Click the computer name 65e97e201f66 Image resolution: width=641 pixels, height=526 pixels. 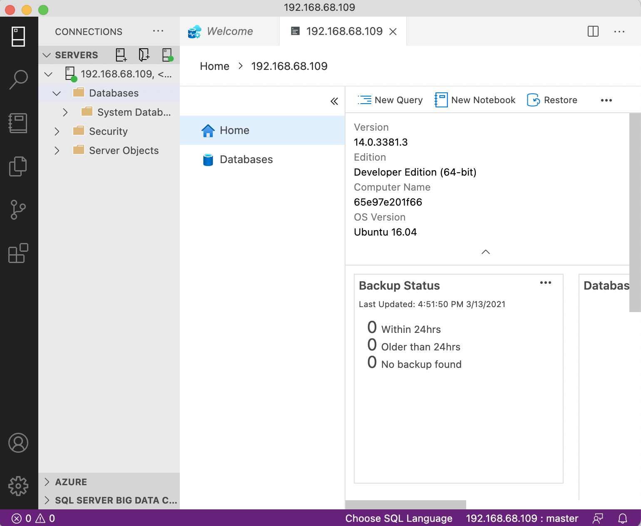point(388,202)
